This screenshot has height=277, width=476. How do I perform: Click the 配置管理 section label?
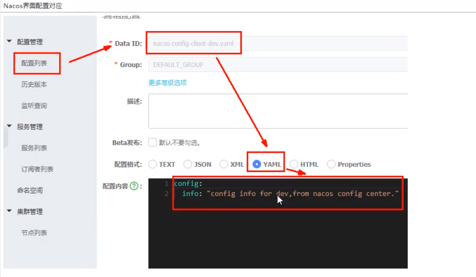[30, 42]
